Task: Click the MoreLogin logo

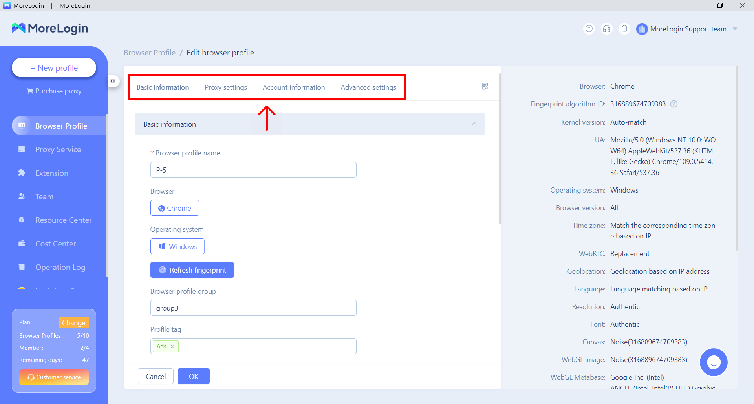Action: tap(49, 28)
